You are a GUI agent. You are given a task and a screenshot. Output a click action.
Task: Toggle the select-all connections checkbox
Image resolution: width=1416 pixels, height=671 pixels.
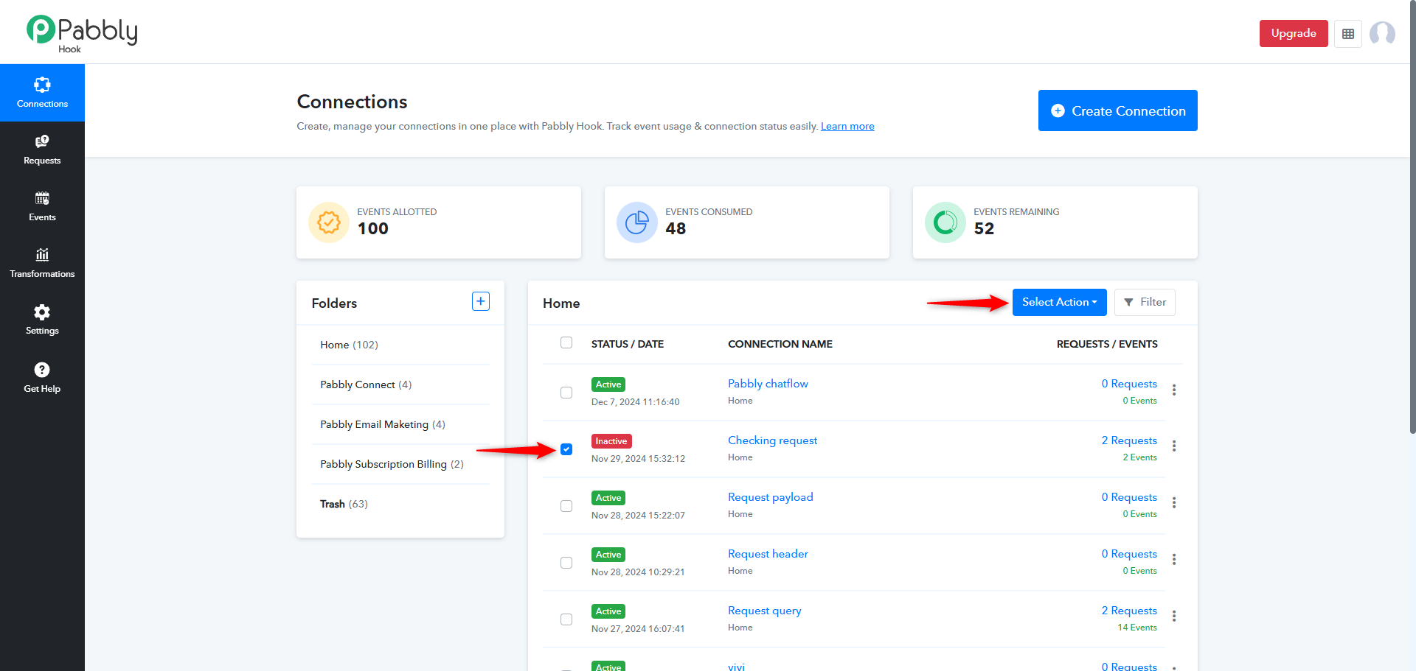click(x=566, y=342)
